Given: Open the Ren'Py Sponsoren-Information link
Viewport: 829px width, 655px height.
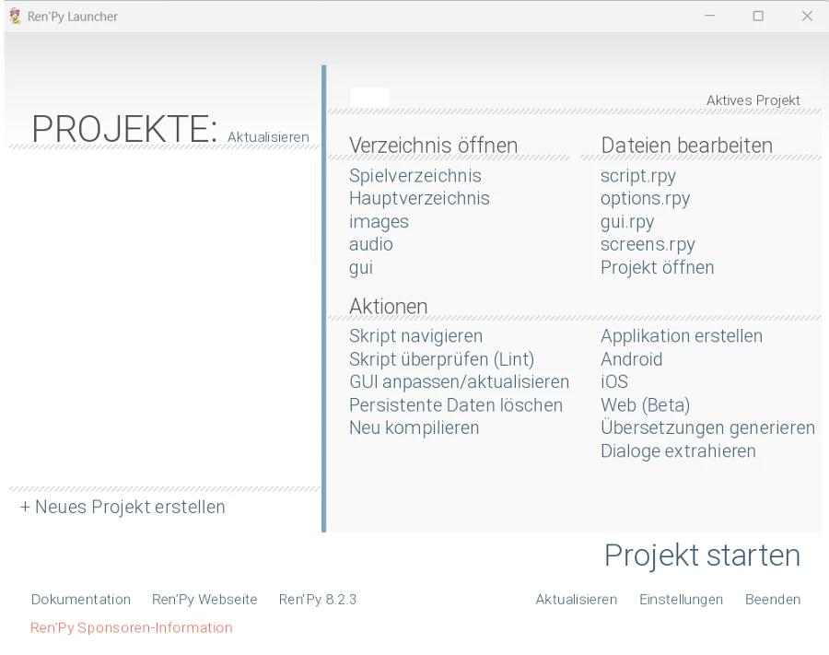Looking at the screenshot, I should coord(131,627).
